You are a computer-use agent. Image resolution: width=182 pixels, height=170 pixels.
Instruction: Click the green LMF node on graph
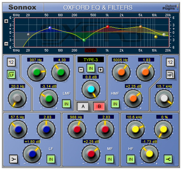pyautogui.click(x=84, y=40)
